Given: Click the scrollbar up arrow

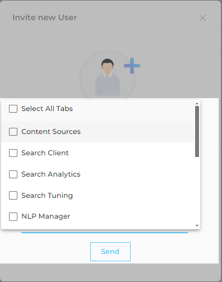Looking at the screenshot, I should [x=197, y=103].
